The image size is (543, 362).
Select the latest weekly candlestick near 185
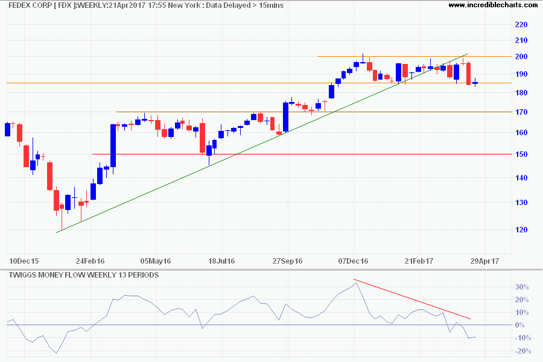point(475,83)
